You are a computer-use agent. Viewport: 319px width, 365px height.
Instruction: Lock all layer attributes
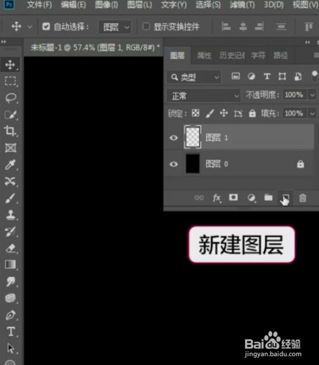(252, 113)
